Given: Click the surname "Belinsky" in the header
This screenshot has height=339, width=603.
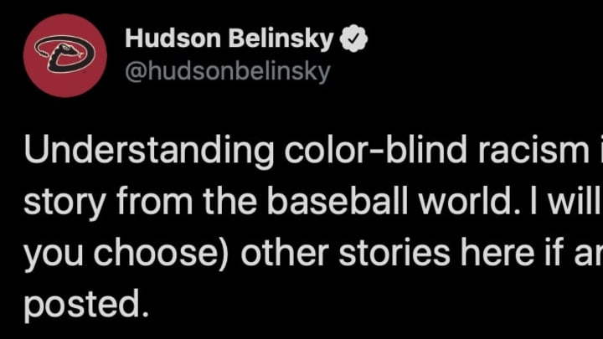Looking at the screenshot, I should pyautogui.click(x=281, y=39).
